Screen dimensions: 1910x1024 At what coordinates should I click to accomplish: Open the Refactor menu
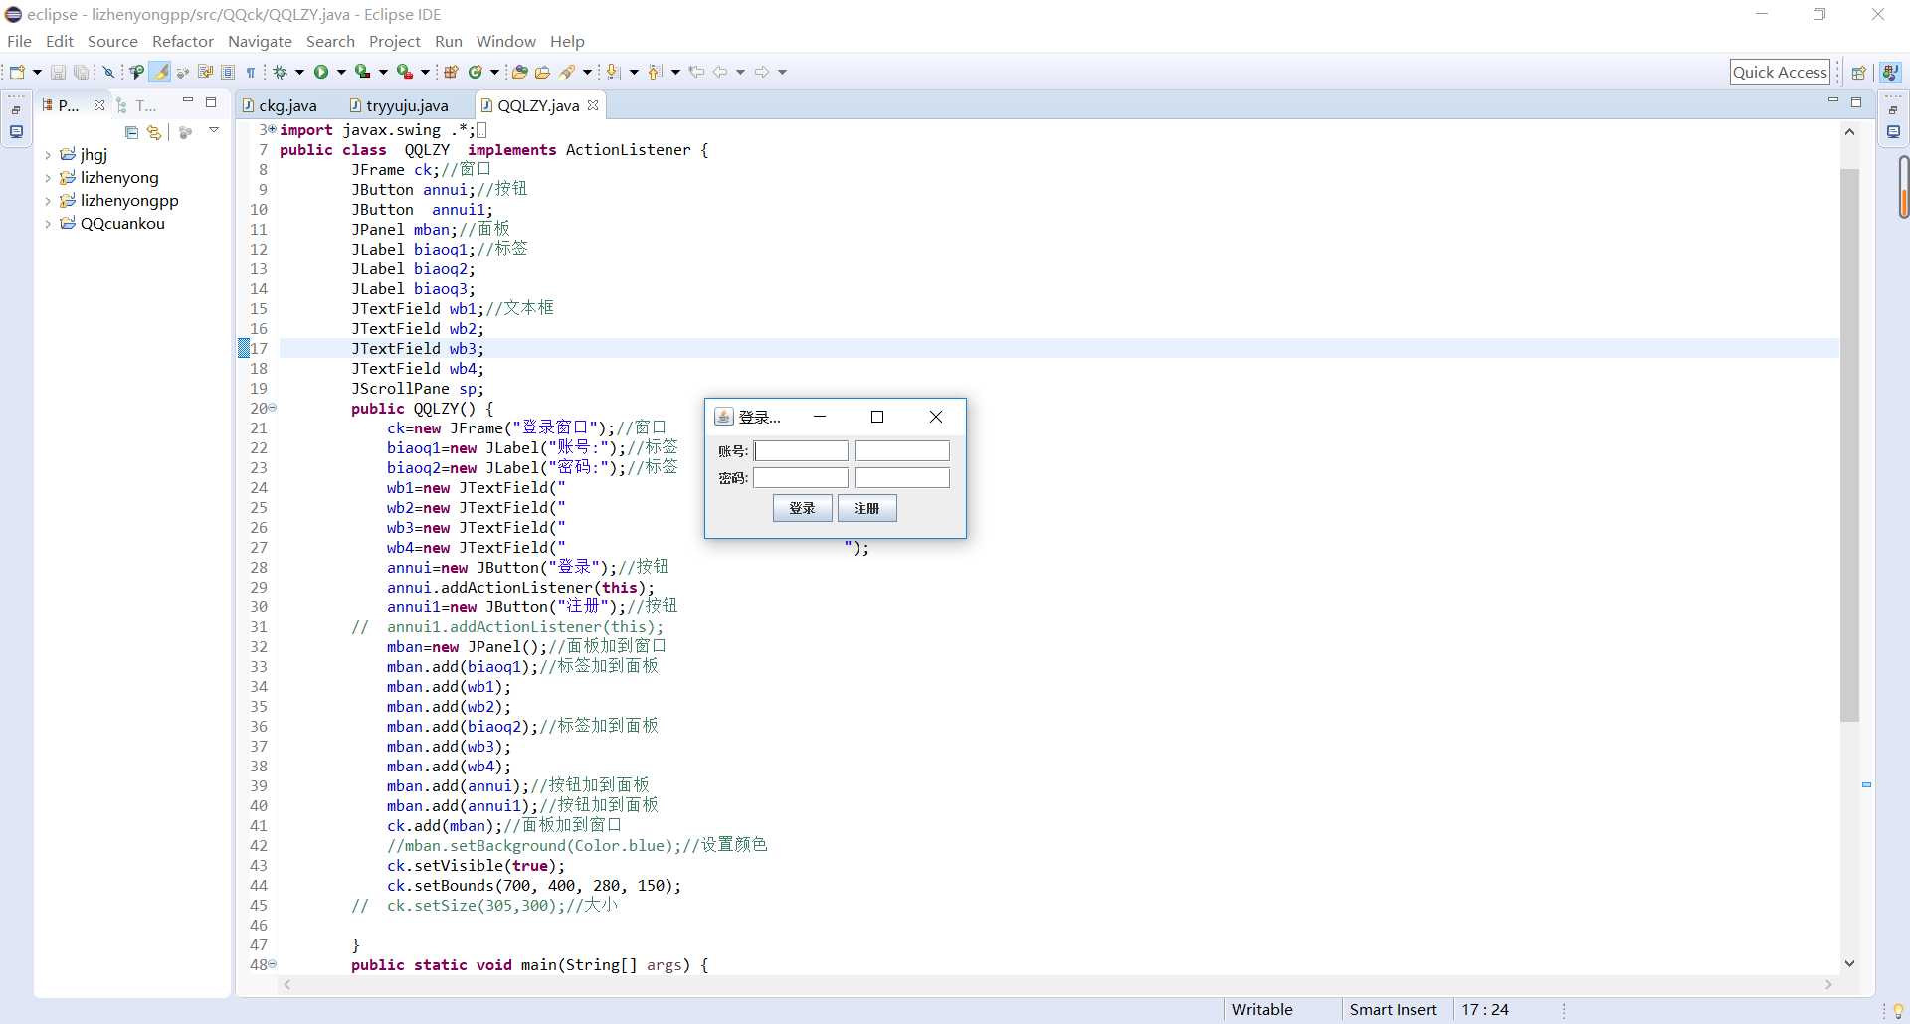[x=183, y=41]
